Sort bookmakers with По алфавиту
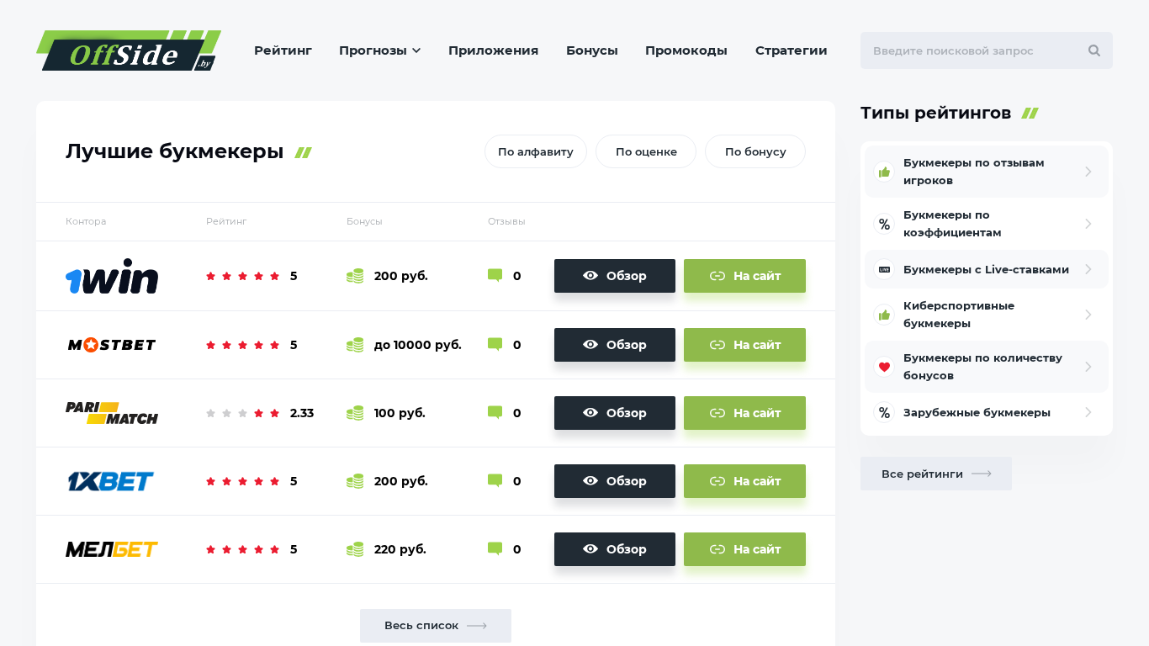Viewport: 1149px width, 646px height. point(536,151)
